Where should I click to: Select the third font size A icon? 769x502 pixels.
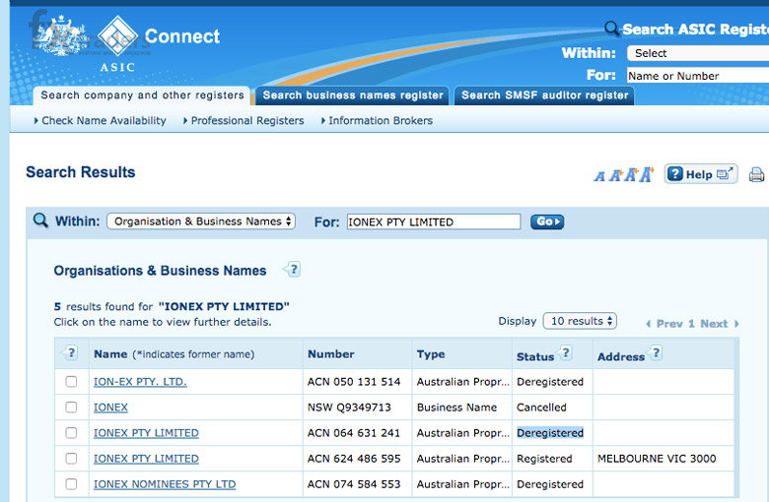click(x=631, y=174)
